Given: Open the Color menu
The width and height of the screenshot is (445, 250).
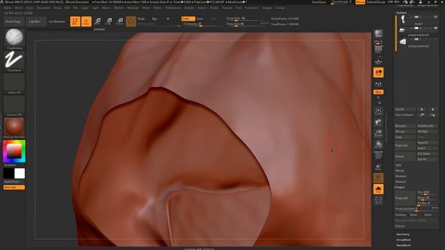Looking at the screenshot, I should (x=29, y=8).
